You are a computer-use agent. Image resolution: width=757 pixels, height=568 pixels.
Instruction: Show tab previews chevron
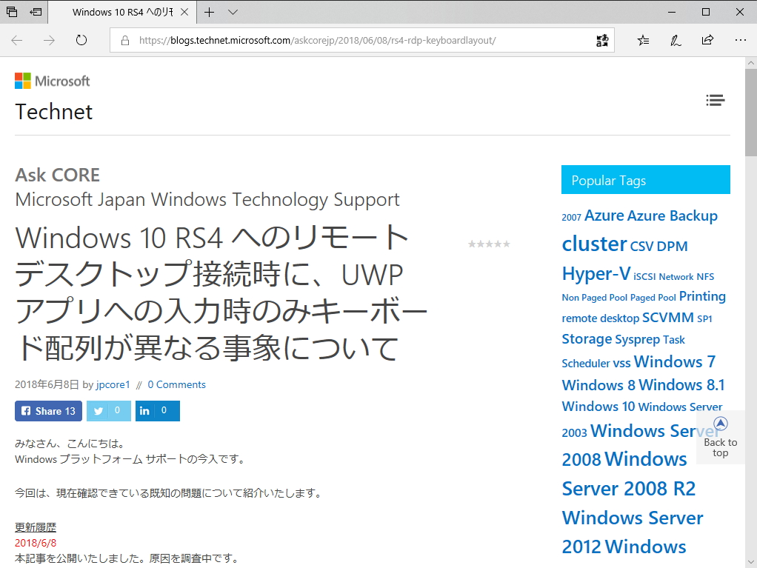pyautogui.click(x=233, y=12)
